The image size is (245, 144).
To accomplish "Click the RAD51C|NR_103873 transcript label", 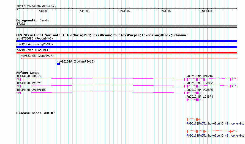I will [200, 97].
